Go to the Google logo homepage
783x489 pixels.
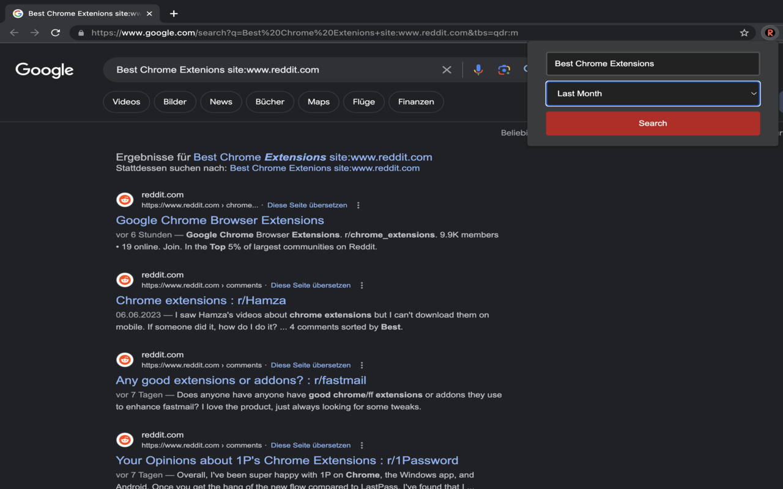(x=45, y=70)
